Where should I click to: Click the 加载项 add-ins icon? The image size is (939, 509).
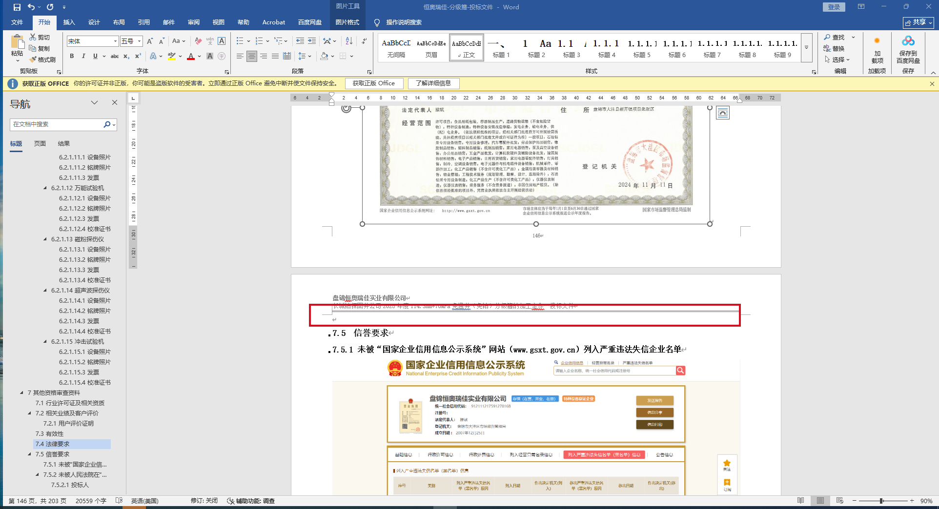point(877,50)
